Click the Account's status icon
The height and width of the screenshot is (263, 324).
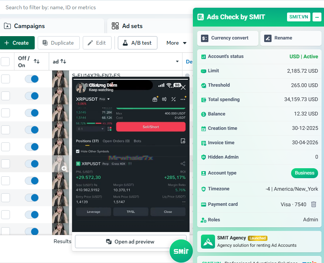204,56
